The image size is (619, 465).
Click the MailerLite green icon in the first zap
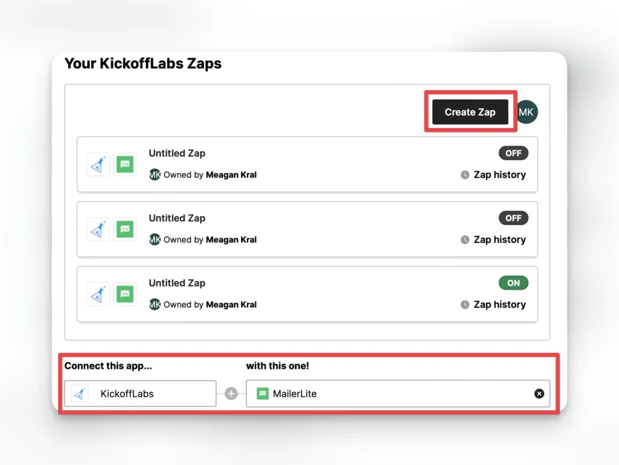pos(125,164)
